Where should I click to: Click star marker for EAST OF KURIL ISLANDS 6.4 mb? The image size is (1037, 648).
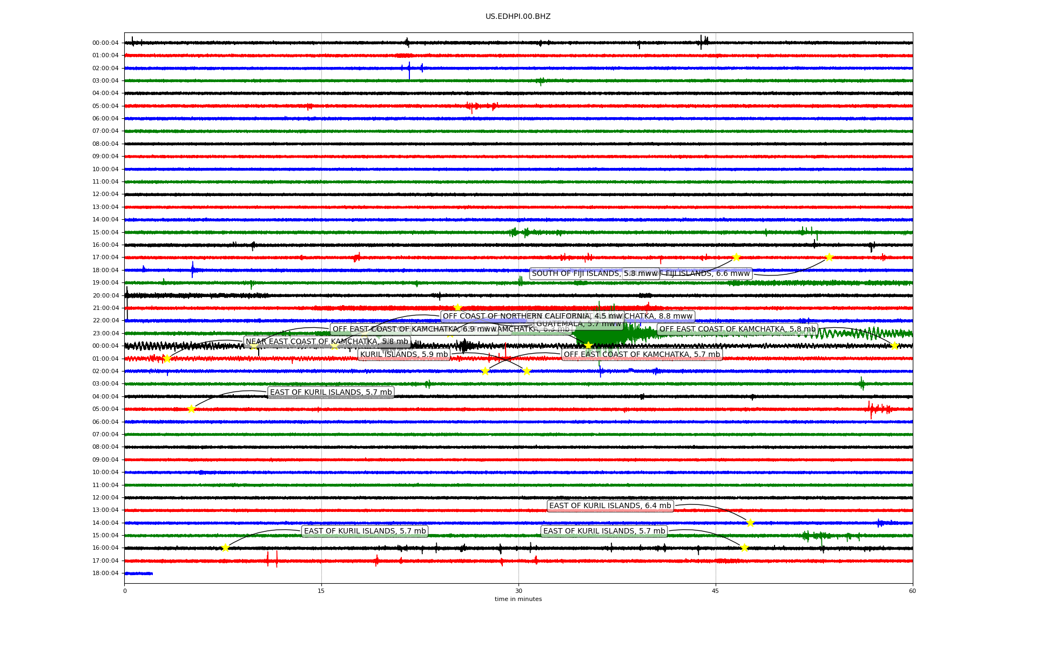[750, 523]
